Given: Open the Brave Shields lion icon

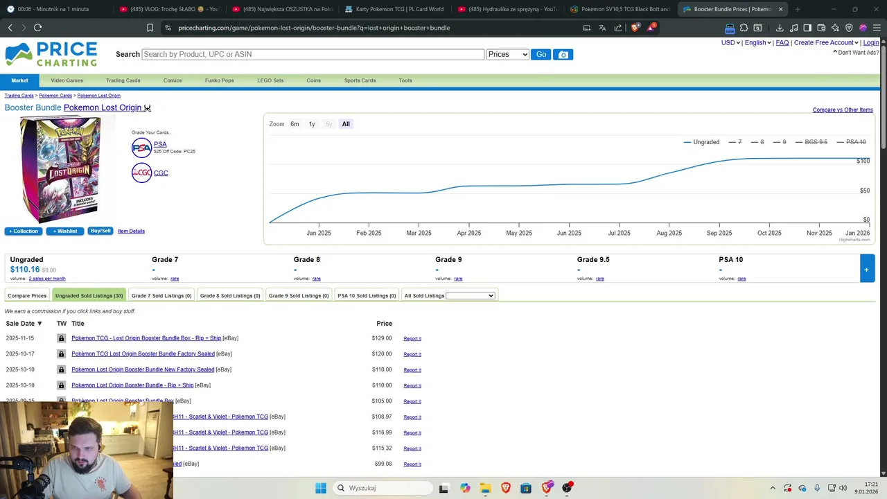Looking at the screenshot, I should coord(635,28).
